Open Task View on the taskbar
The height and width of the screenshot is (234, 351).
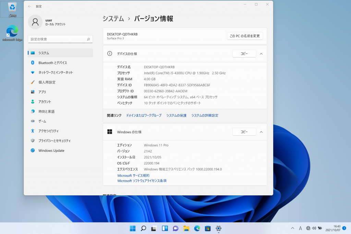pos(154,229)
